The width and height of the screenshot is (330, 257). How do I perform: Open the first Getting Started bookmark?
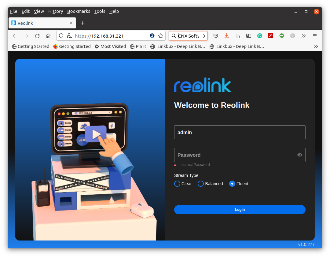pos(31,46)
